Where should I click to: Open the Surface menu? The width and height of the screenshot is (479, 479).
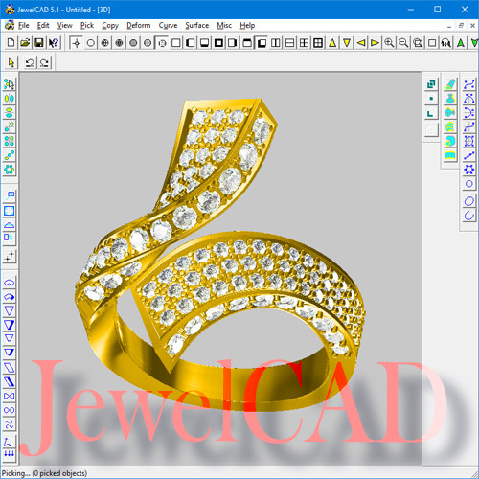[197, 25]
